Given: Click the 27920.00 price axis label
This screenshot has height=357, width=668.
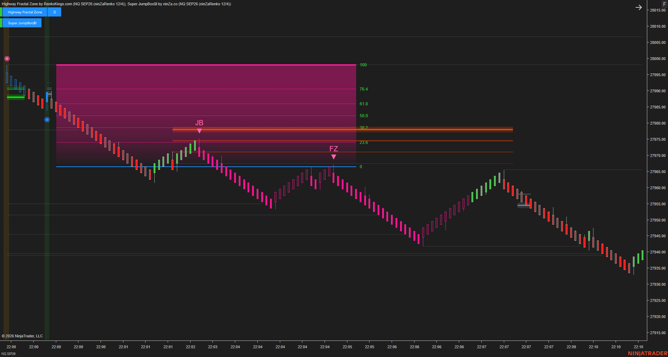Looking at the screenshot, I should click(x=657, y=317).
